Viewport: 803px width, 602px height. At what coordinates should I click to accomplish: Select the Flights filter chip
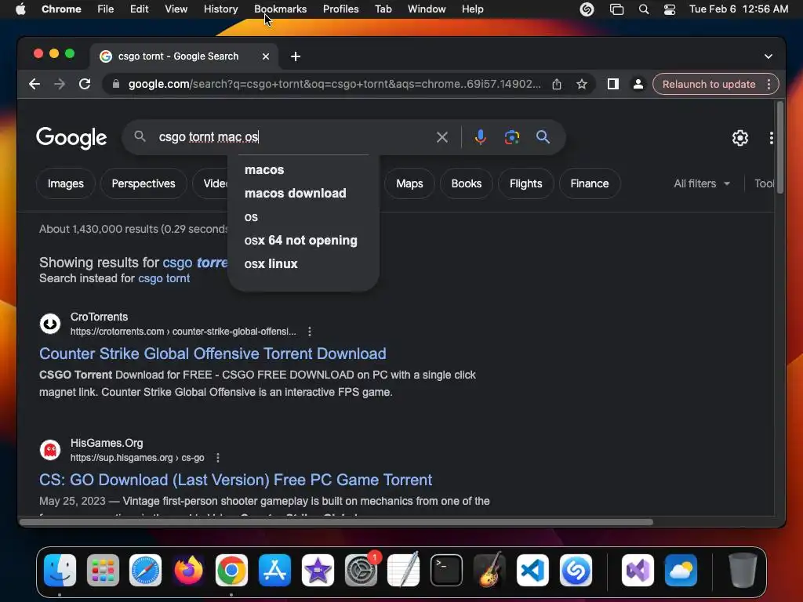[525, 183]
